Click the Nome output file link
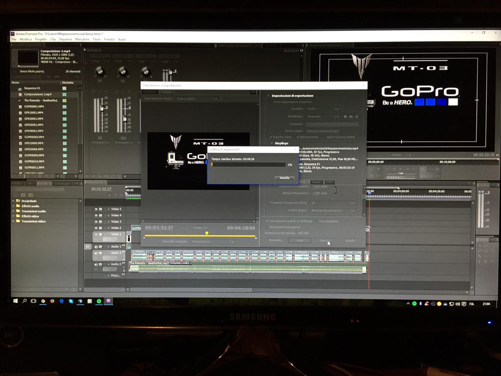Viewport: 501px width, 376px height. pyautogui.click(x=322, y=131)
